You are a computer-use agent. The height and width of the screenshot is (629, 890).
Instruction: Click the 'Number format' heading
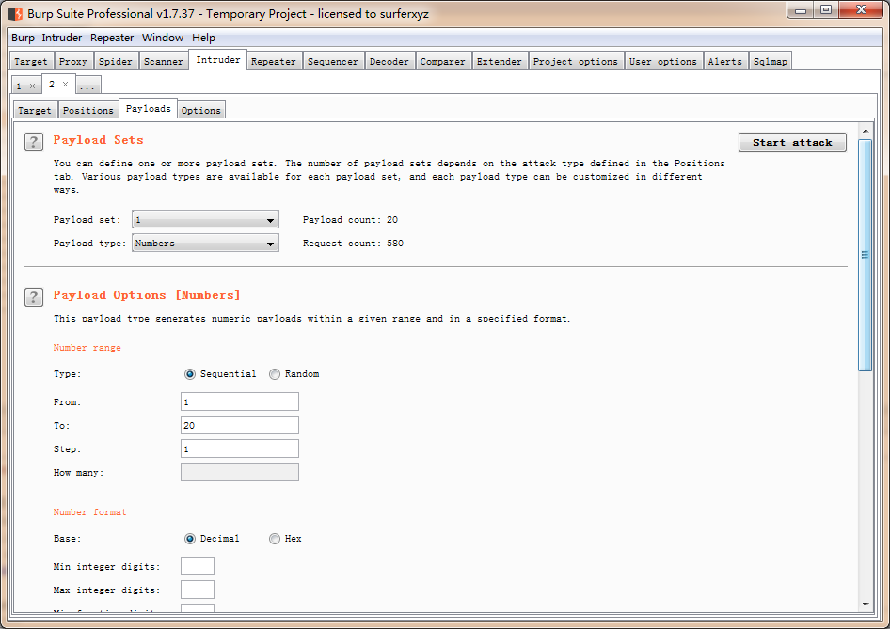point(89,512)
